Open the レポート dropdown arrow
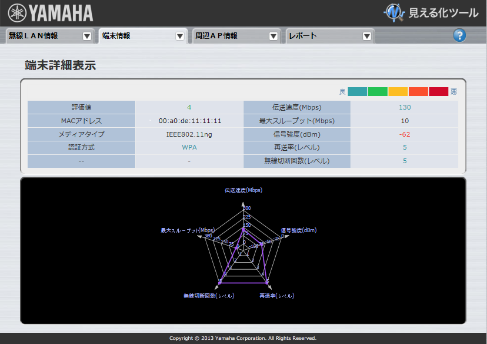Screen dimensions: 487x344 pyautogui.click(x=366, y=36)
